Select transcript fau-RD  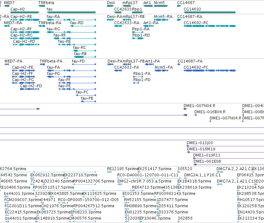[77, 23]
